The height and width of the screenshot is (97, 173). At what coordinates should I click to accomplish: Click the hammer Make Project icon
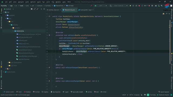point(91,6)
